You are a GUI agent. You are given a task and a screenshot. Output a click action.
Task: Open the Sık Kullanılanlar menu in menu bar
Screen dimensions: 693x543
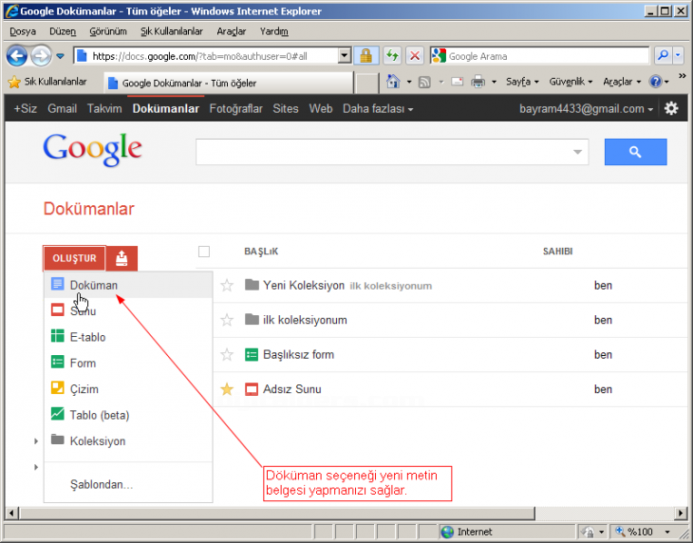tap(172, 31)
